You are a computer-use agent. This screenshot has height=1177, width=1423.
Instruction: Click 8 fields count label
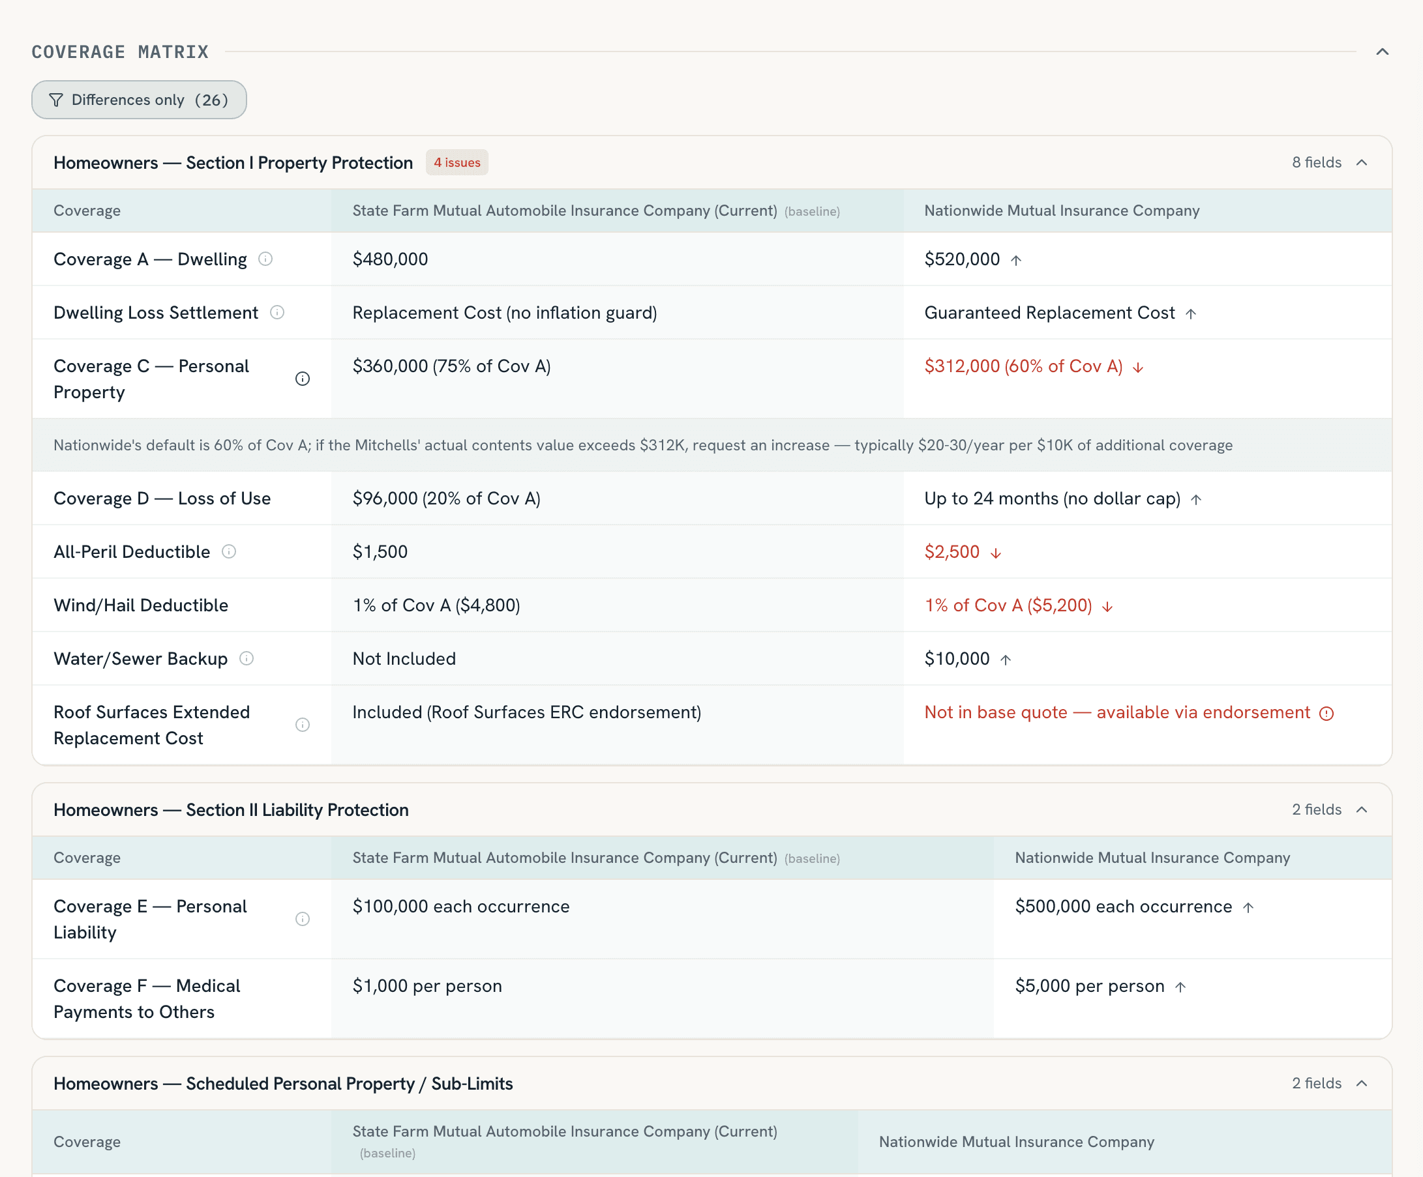pyautogui.click(x=1317, y=162)
